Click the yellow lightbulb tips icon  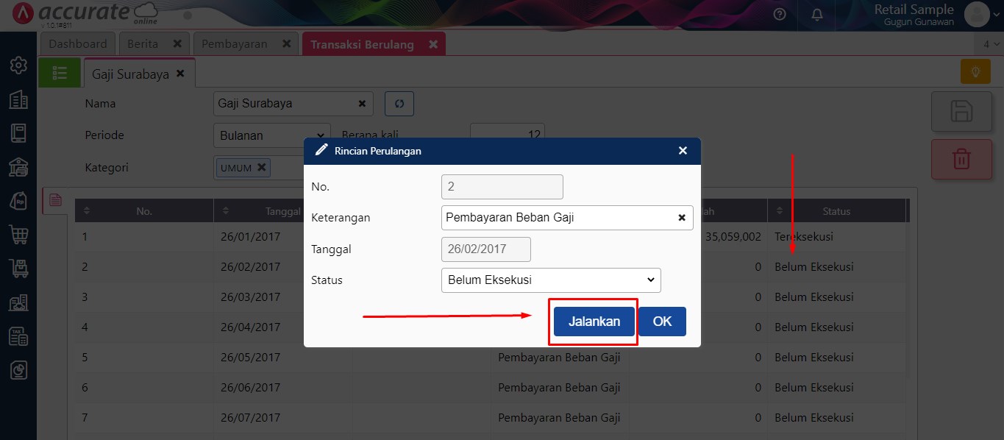(975, 72)
